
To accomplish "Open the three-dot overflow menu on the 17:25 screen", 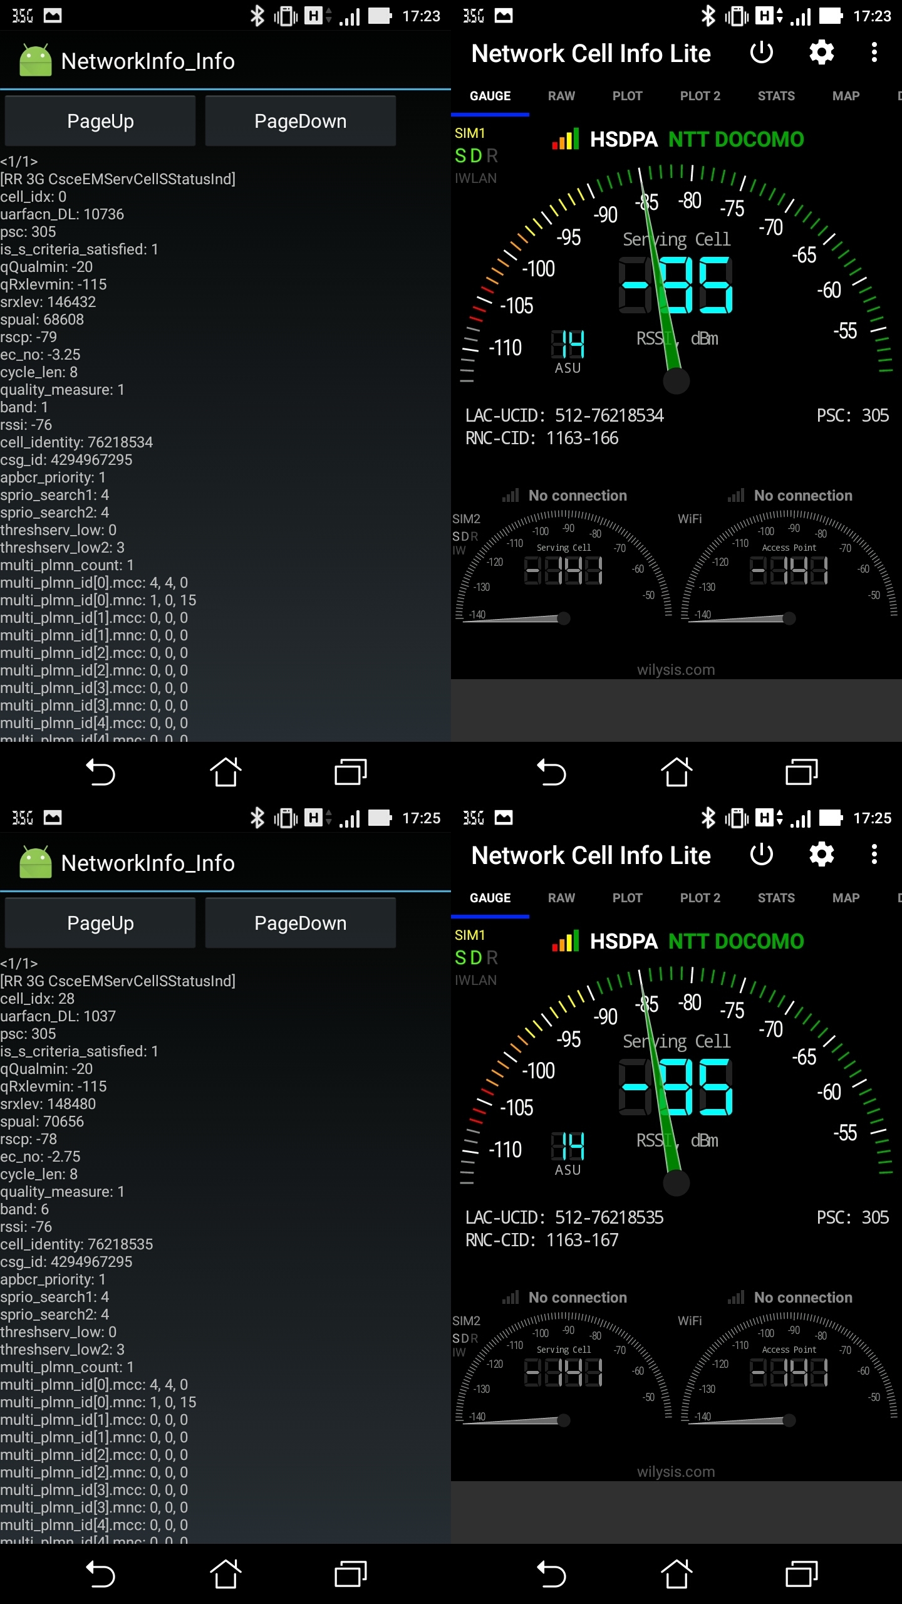I will [874, 855].
